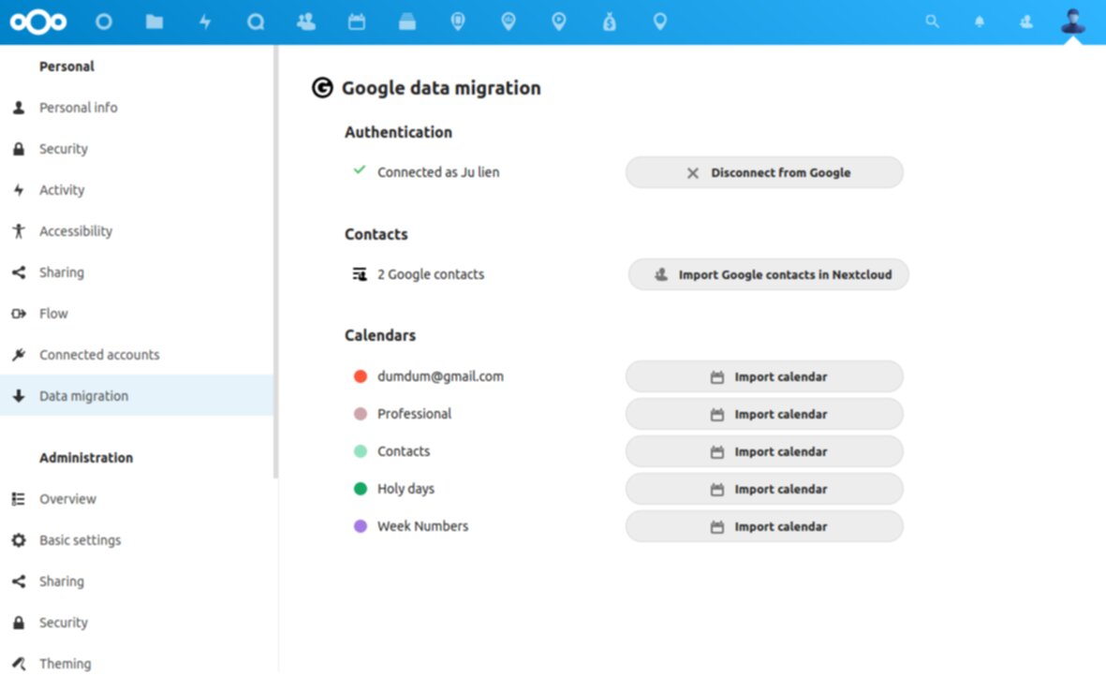Open the contacts menu icon near avatar
The width and height of the screenshot is (1106, 676).
pos(1026,22)
